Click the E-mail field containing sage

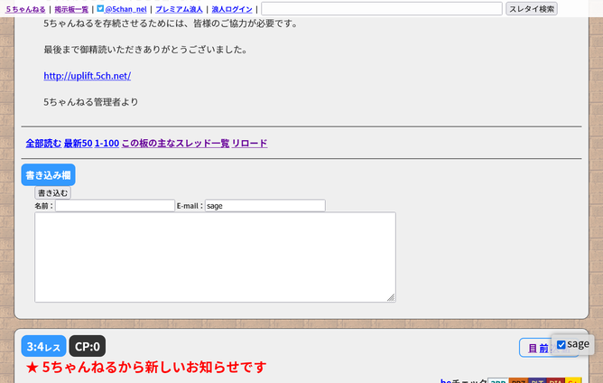point(264,206)
